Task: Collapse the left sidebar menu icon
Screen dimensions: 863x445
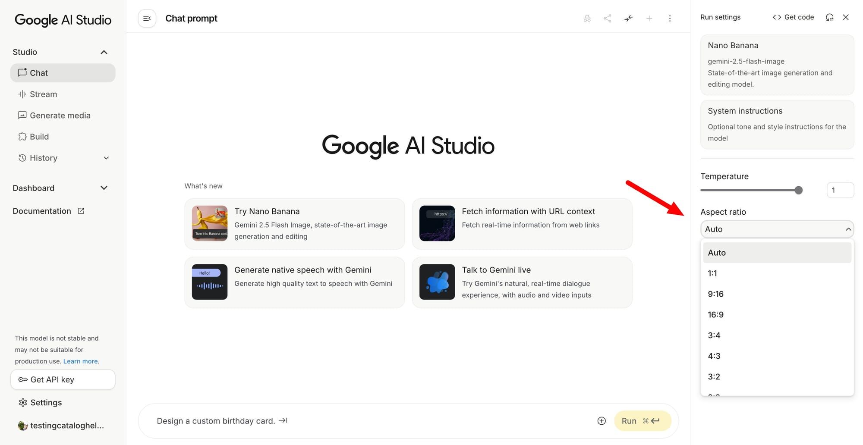Action: point(147,19)
